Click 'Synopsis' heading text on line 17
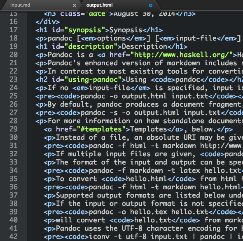Image resolution: width=243 pixels, height=241 pixels. click(x=126, y=30)
